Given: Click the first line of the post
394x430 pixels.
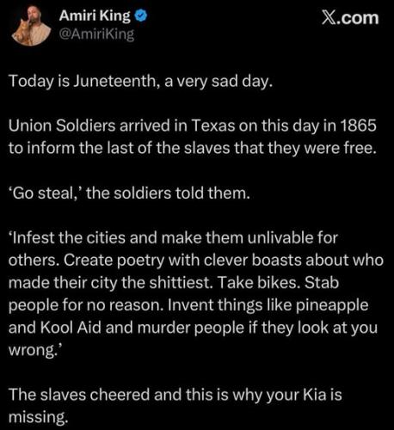Looking at the screenshot, I should [x=140, y=82].
